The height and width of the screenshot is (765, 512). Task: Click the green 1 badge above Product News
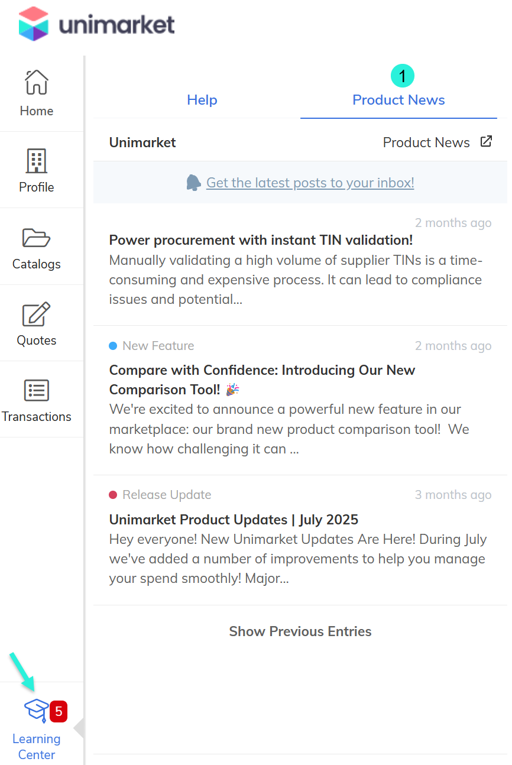[x=403, y=76]
